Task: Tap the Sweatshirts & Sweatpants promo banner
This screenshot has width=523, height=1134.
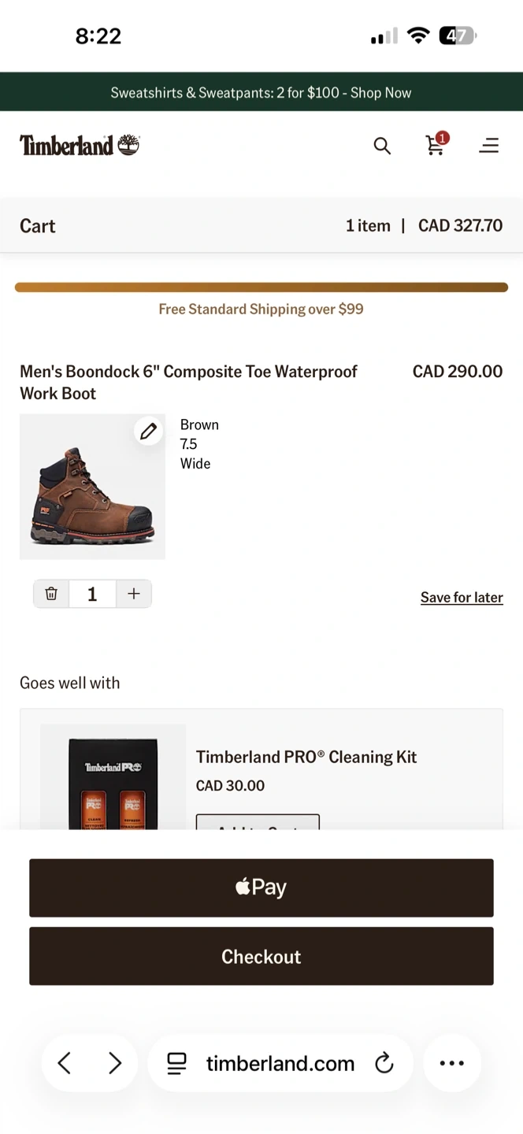Action: (261, 92)
